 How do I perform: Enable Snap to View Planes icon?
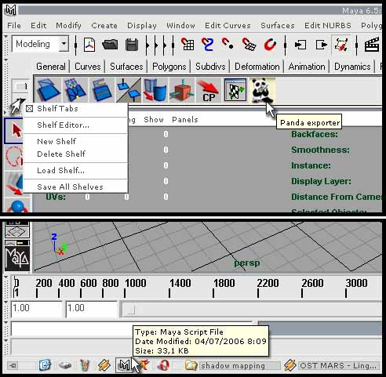249,44
